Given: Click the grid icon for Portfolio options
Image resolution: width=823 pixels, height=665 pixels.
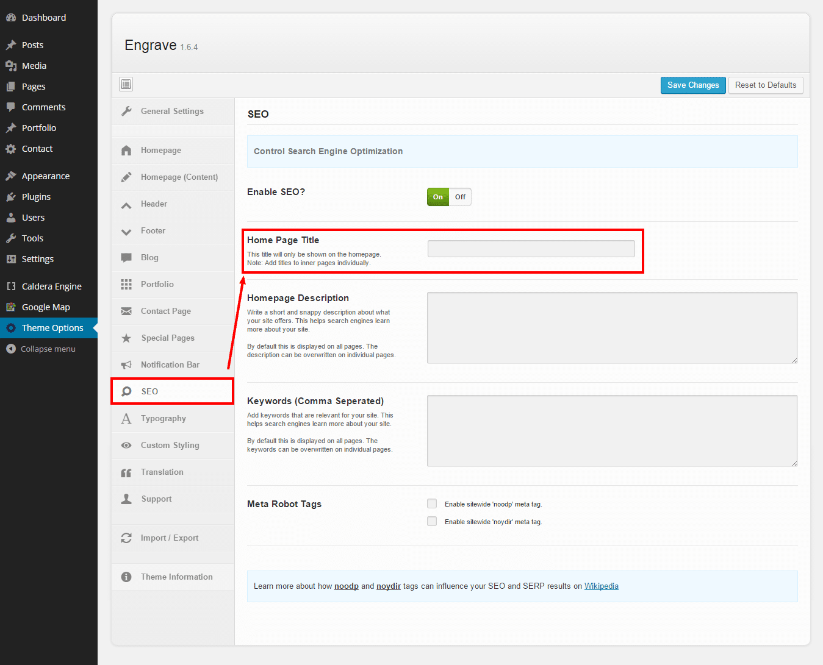Looking at the screenshot, I should [126, 285].
